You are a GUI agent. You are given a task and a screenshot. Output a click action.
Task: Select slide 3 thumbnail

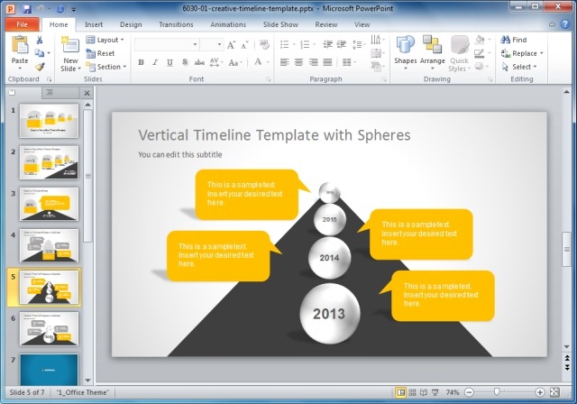click(x=49, y=204)
